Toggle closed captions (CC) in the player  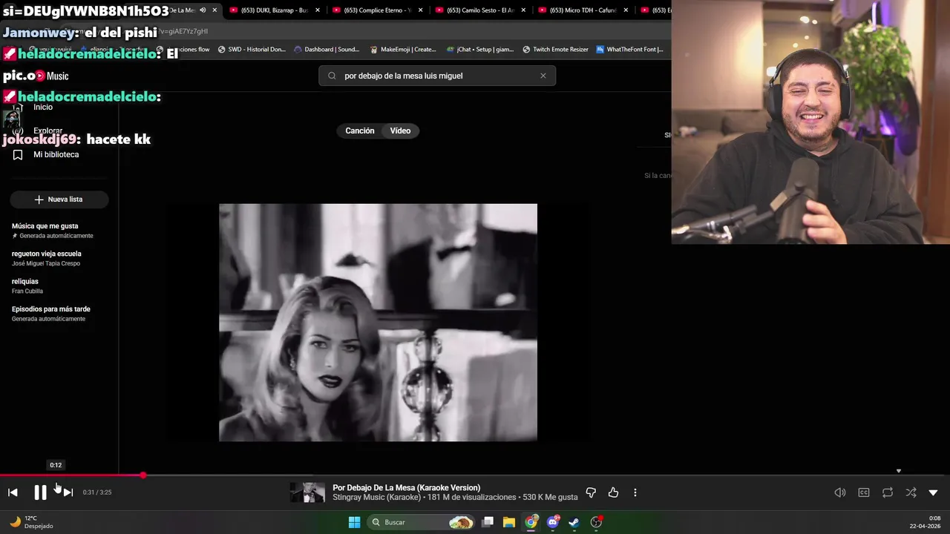pyautogui.click(x=864, y=492)
